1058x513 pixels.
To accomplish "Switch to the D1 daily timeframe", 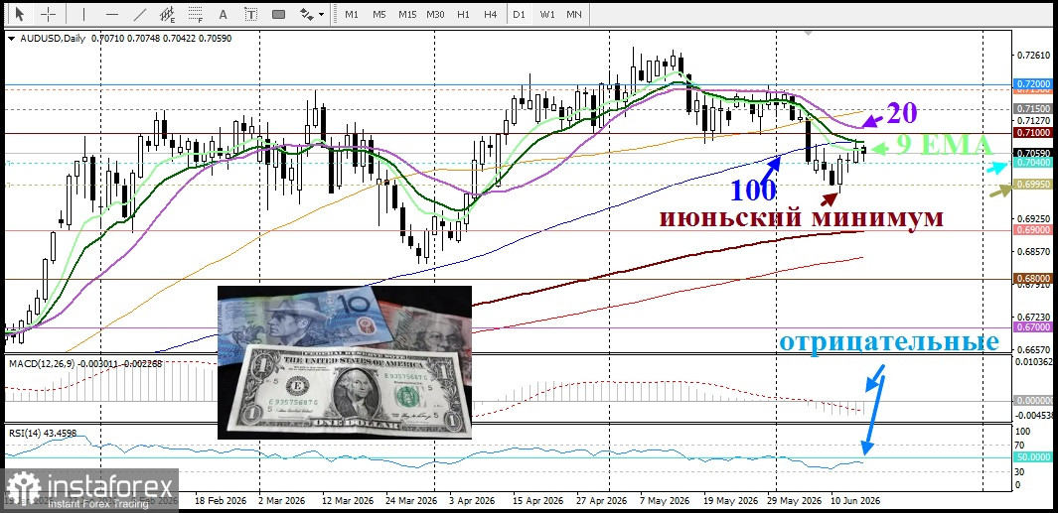I will [519, 14].
